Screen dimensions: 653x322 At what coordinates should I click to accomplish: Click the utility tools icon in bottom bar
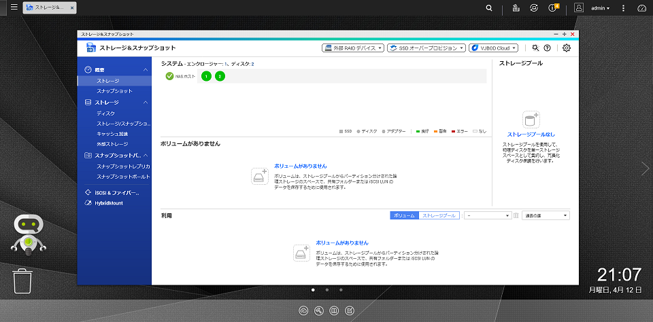(x=319, y=310)
